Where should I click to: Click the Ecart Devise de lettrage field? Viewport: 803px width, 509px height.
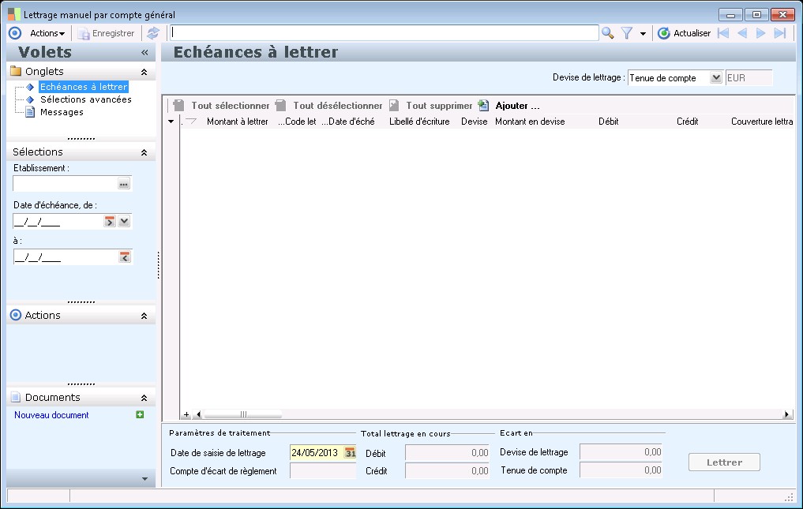tap(621, 451)
